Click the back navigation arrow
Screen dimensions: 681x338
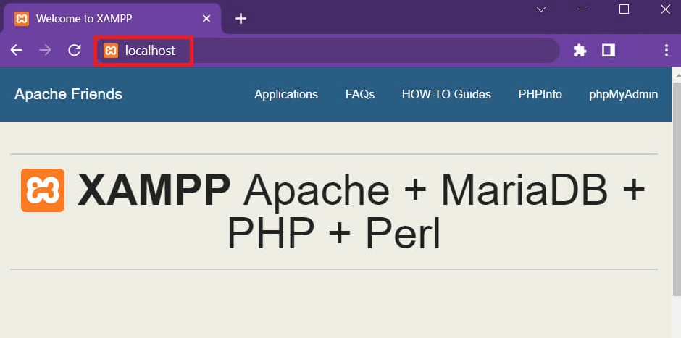tap(16, 51)
